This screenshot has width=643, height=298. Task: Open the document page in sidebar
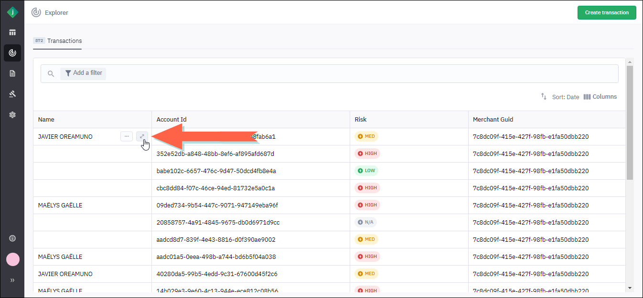pos(12,73)
